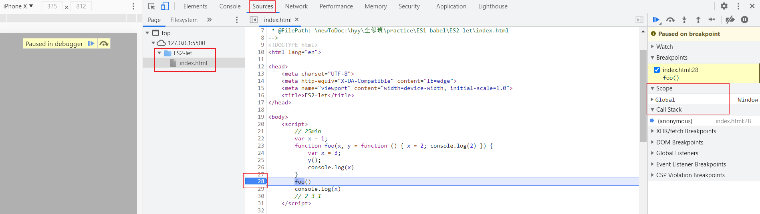Screen dimensions: 760x214
Task: Open the Sources tab
Action: pyautogui.click(x=262, y=6)
